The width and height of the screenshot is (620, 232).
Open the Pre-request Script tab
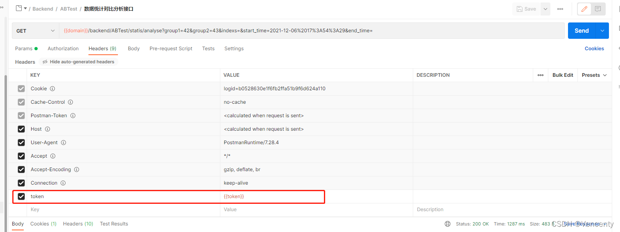[171, 49]
